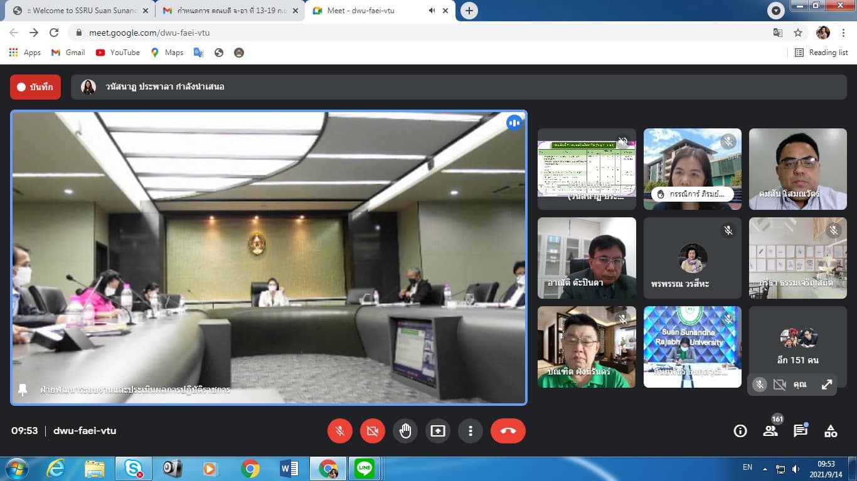This screenshot has width=857, height=481.
Task: Leave the call with red hang-up button
Action: point(508,431)
